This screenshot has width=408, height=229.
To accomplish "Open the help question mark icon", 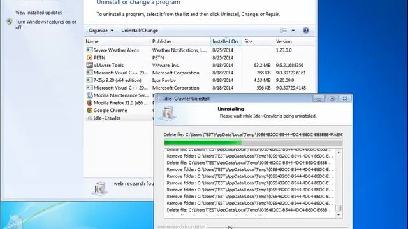I will click(x=306, y=31).
